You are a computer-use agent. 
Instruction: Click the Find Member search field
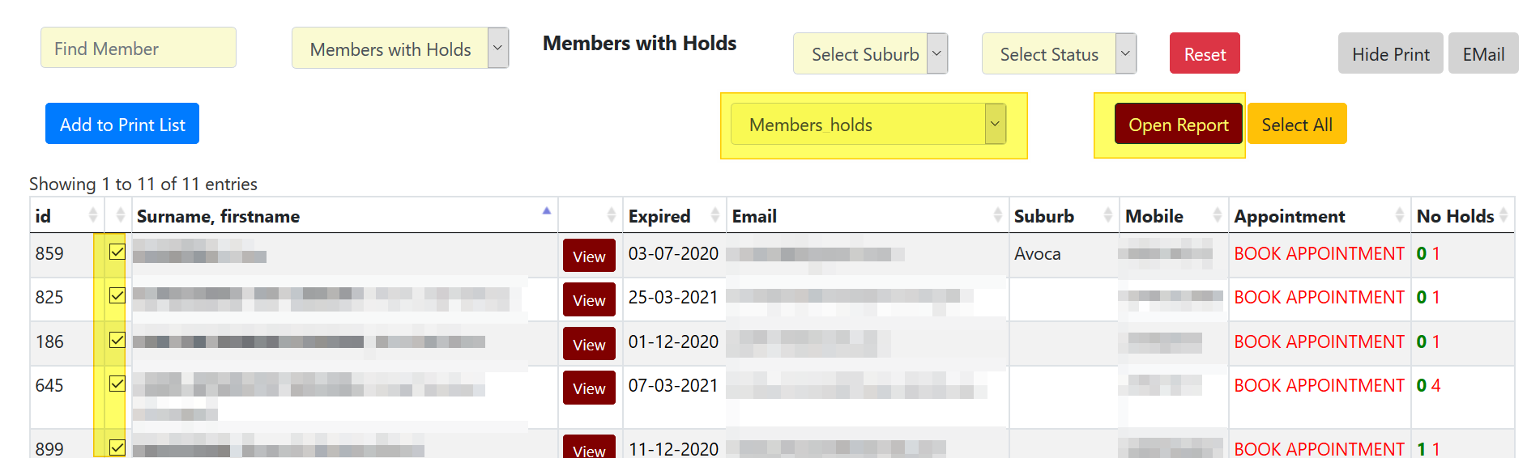tap(139, 49)
